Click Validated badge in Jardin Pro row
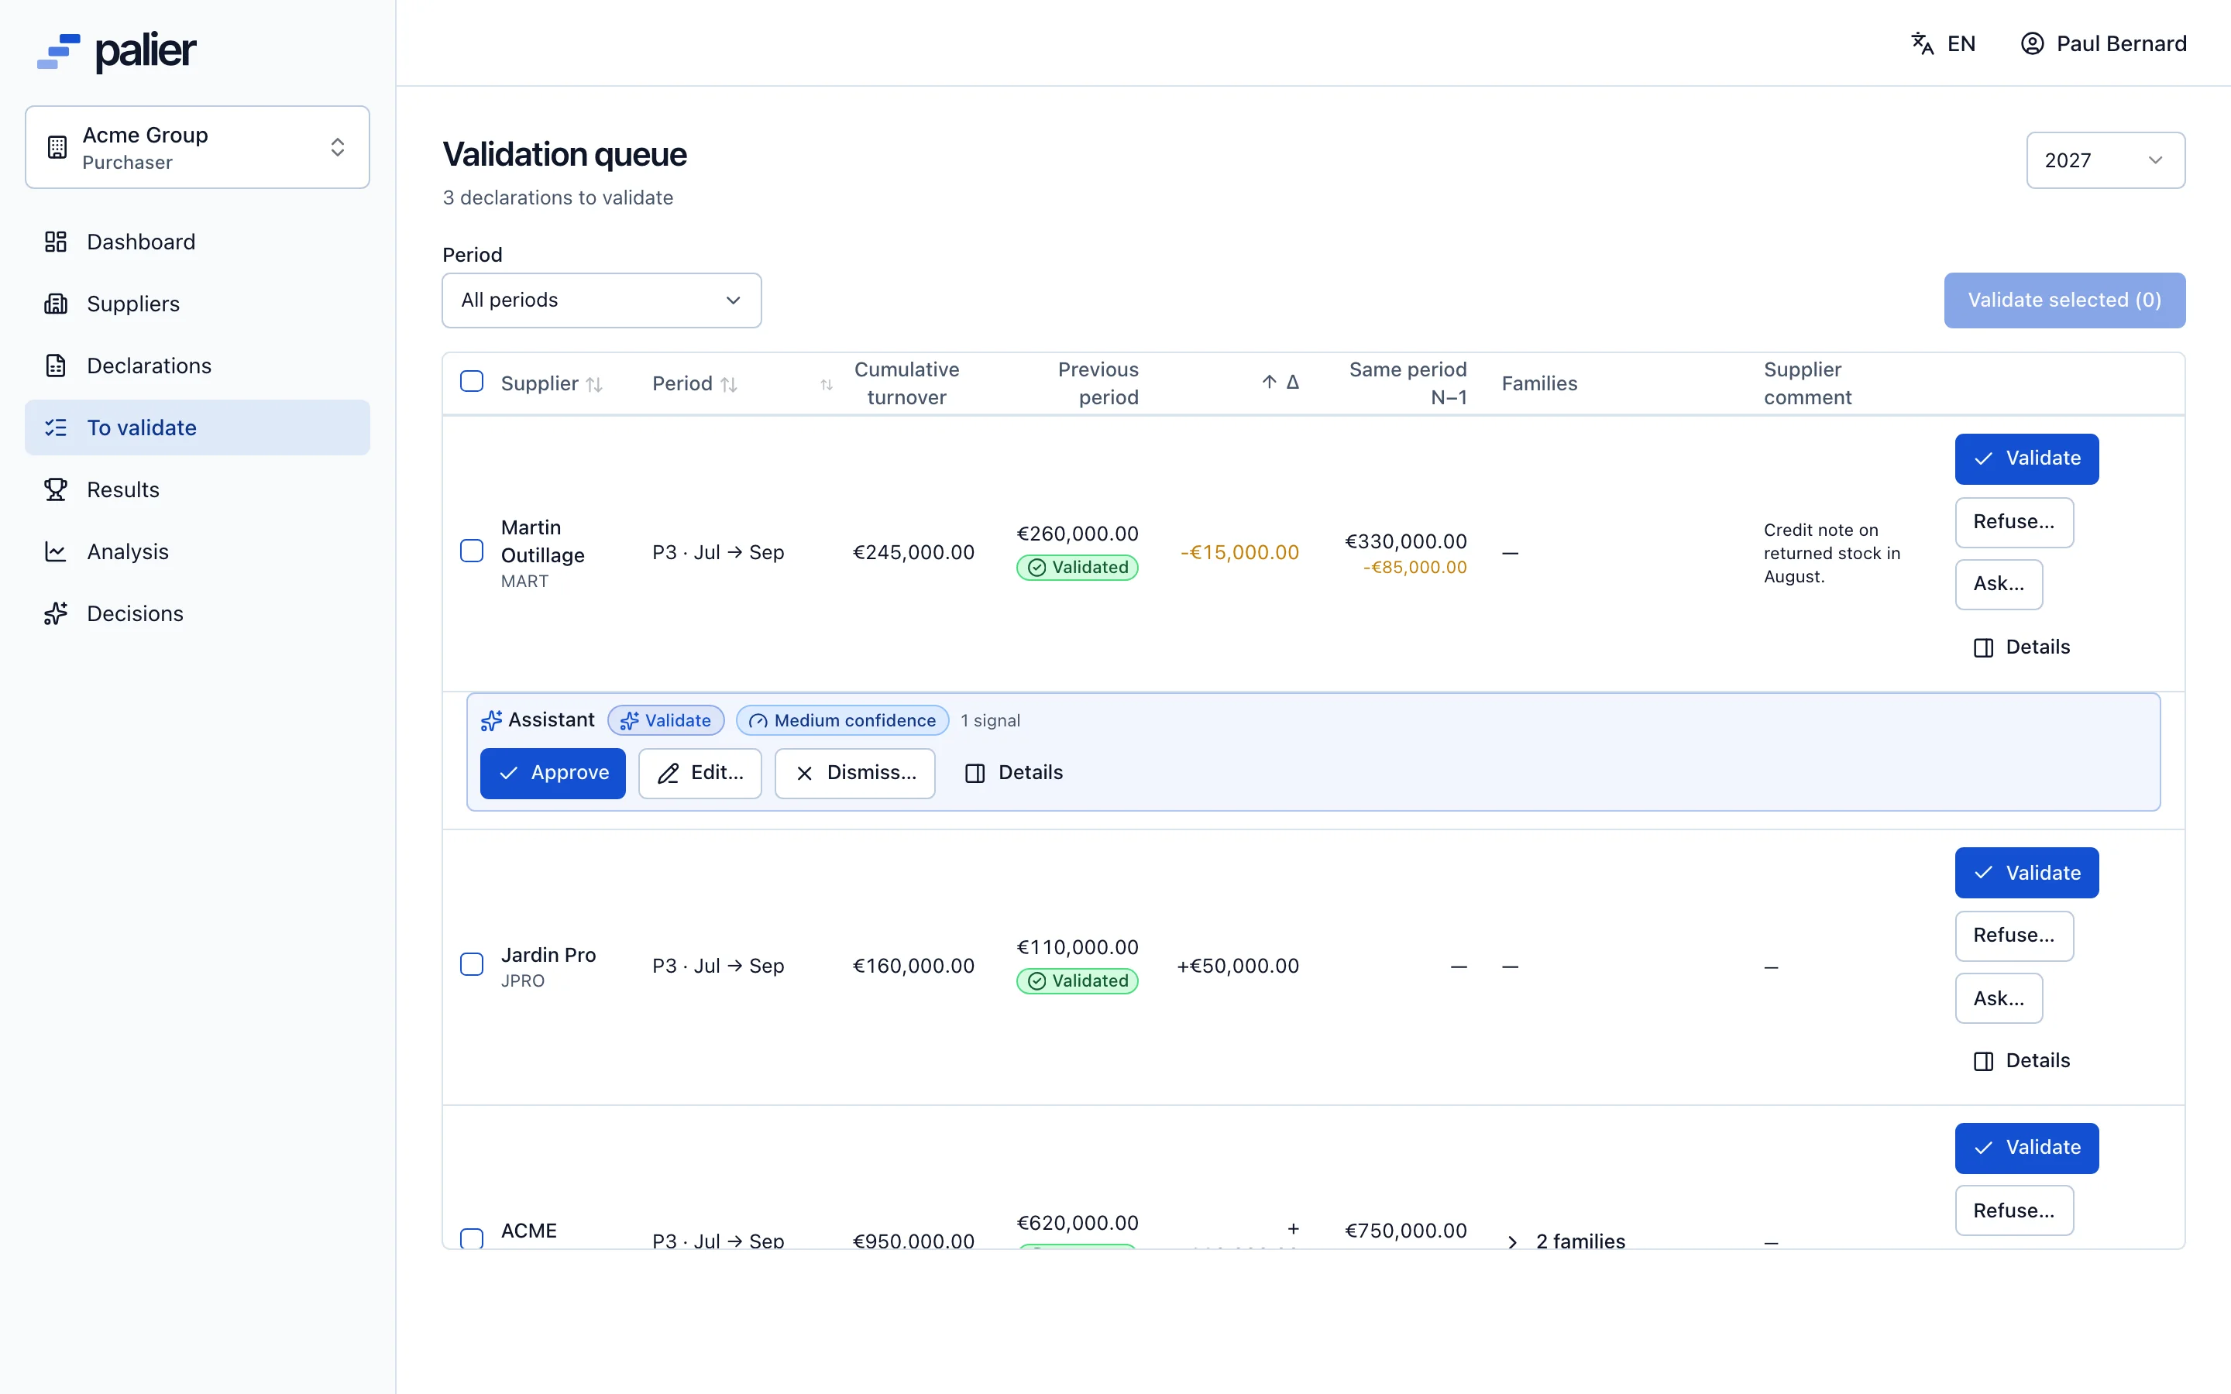 pos(1078,981)
